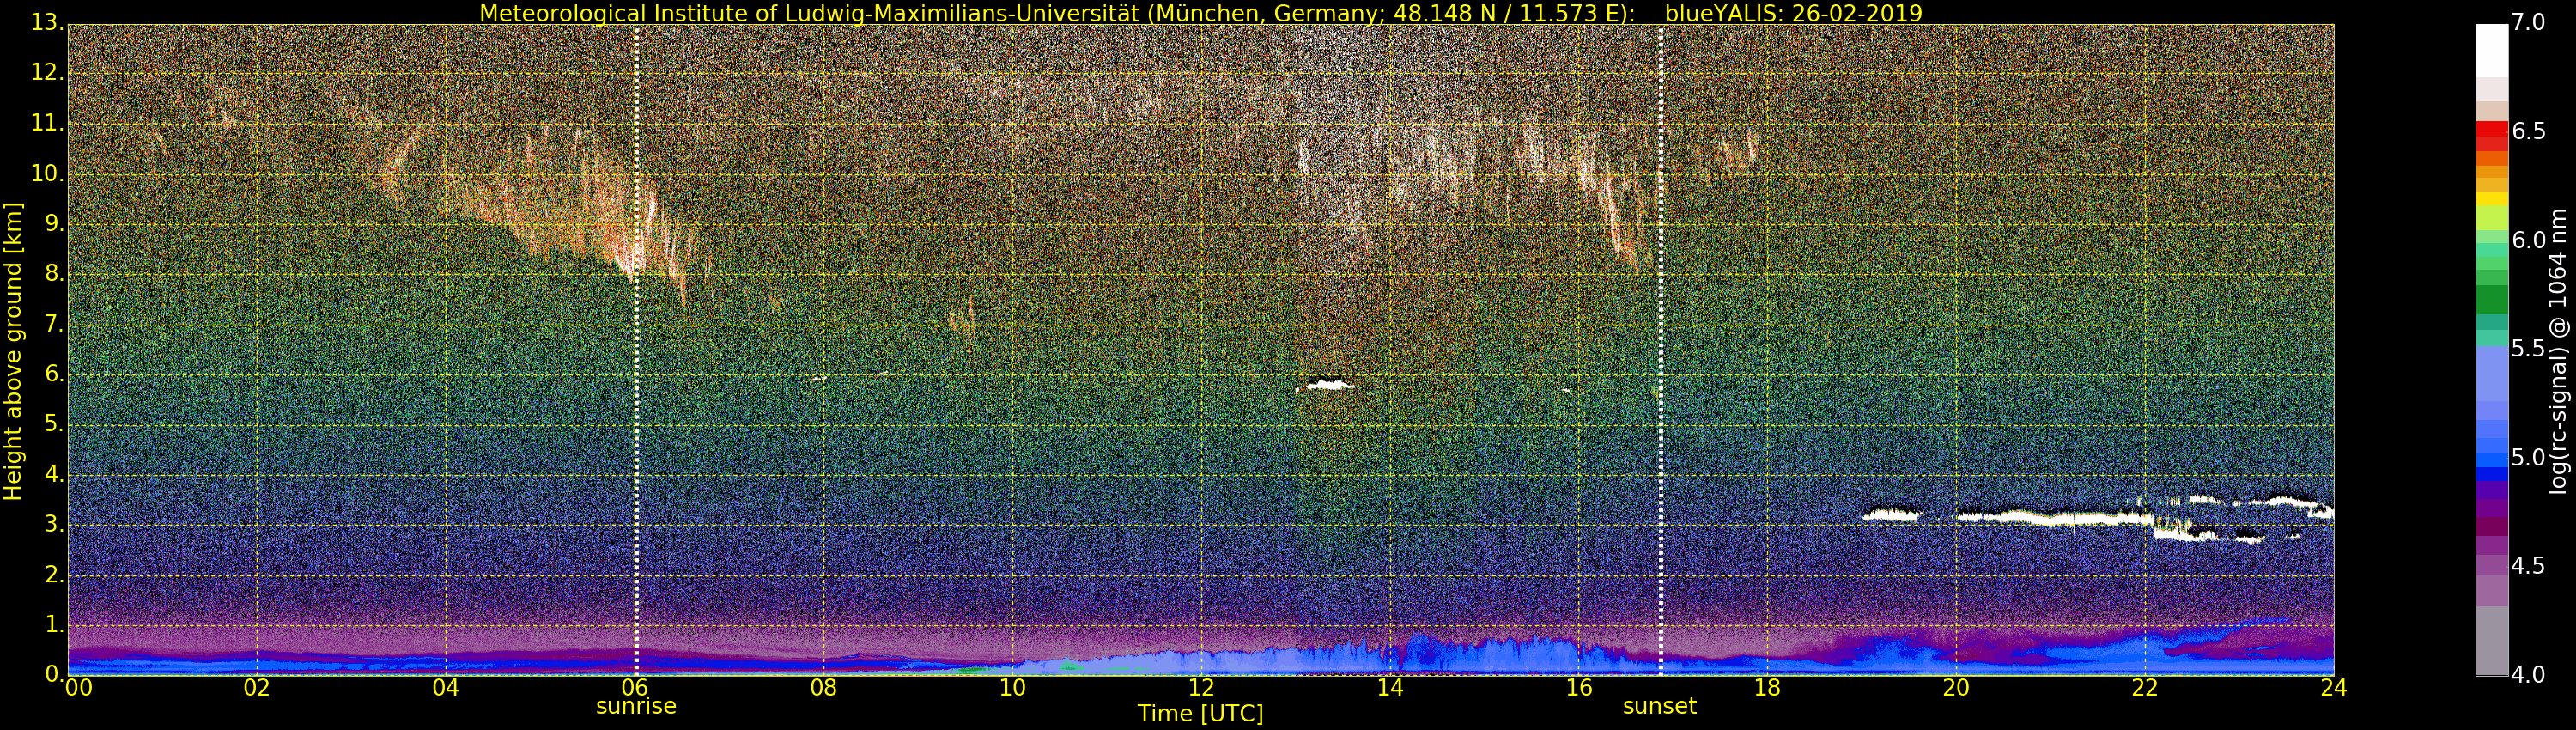Click the x-axis tick label 06
2576x730 pixels.
point(635,687)
